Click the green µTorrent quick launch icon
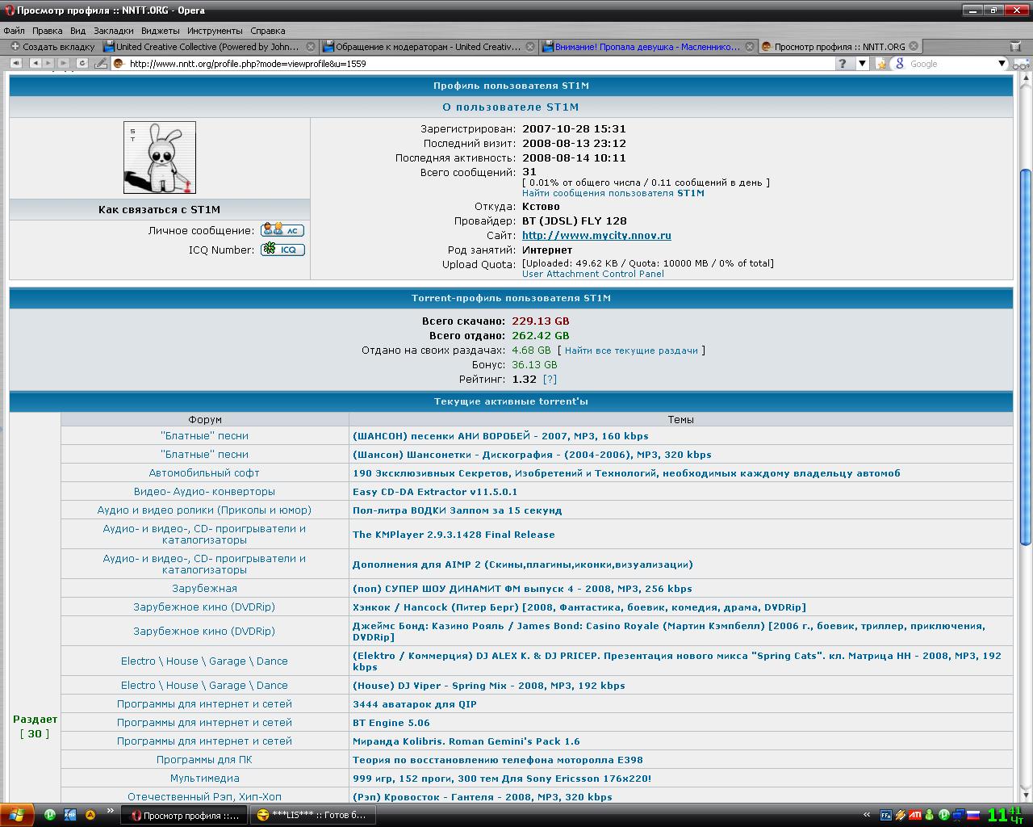The image size is (1033, 827). pyautogui.click(x=49, y=815)
